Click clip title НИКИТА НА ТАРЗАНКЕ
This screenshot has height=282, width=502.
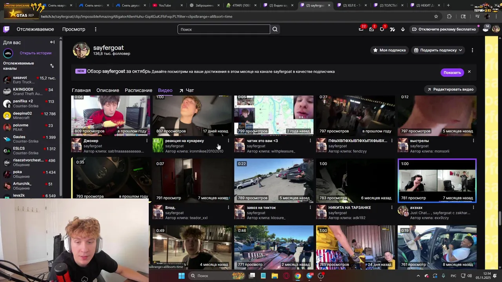349,208
